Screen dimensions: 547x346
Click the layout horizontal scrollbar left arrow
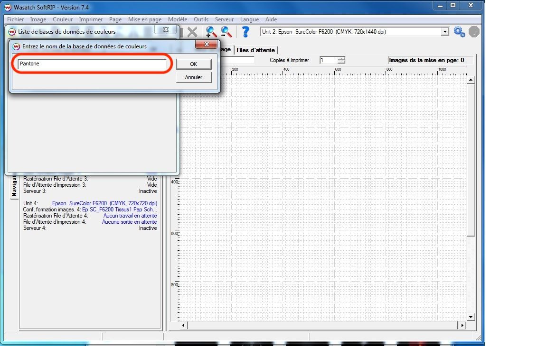[x=184, y=325]
